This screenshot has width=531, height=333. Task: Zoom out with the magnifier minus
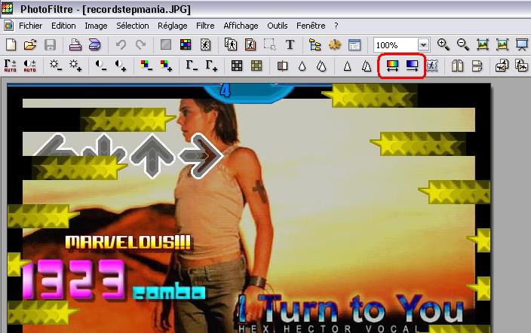tap(462, 44)
